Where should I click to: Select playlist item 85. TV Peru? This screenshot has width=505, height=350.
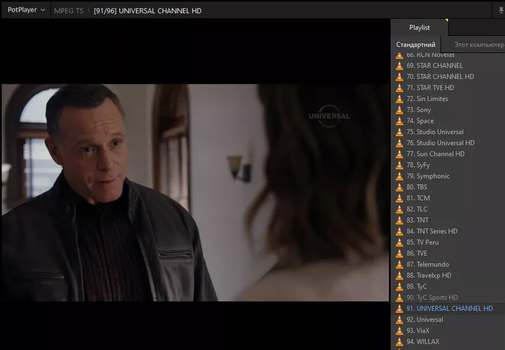pos(448,242)
